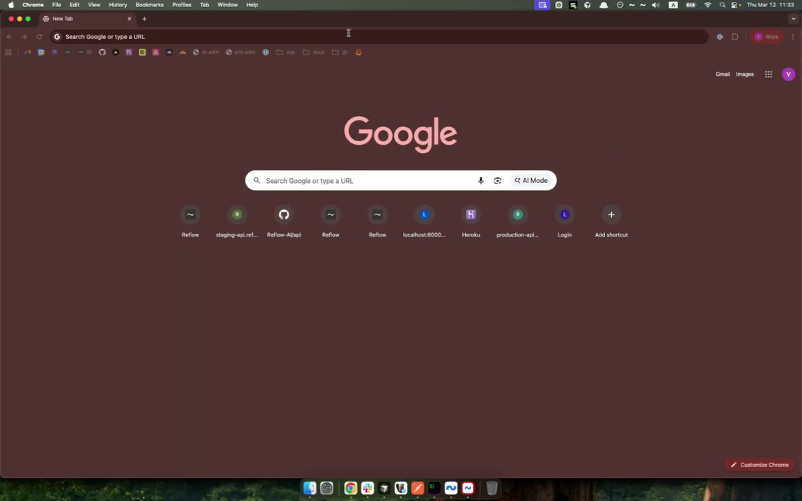Open the Google account avatar Y
Viewport: 802px width, 501px height.
point(788,74)
